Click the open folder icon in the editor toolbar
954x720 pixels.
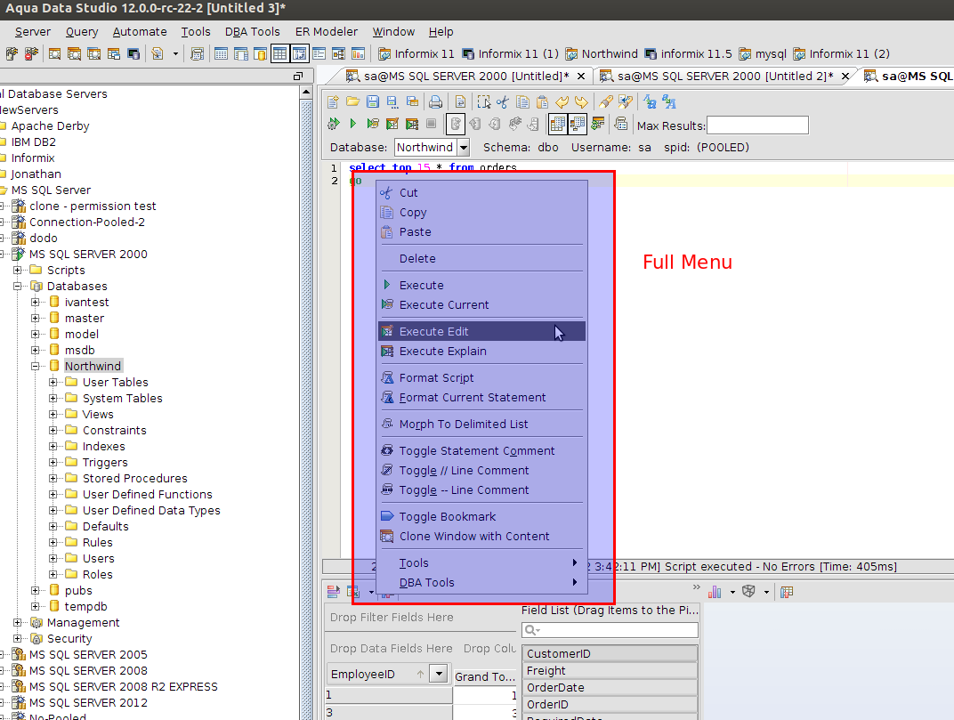click(353, 101)
